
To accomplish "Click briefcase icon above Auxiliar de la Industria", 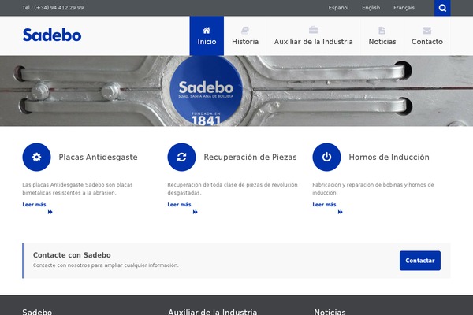I will pos(313,30).
